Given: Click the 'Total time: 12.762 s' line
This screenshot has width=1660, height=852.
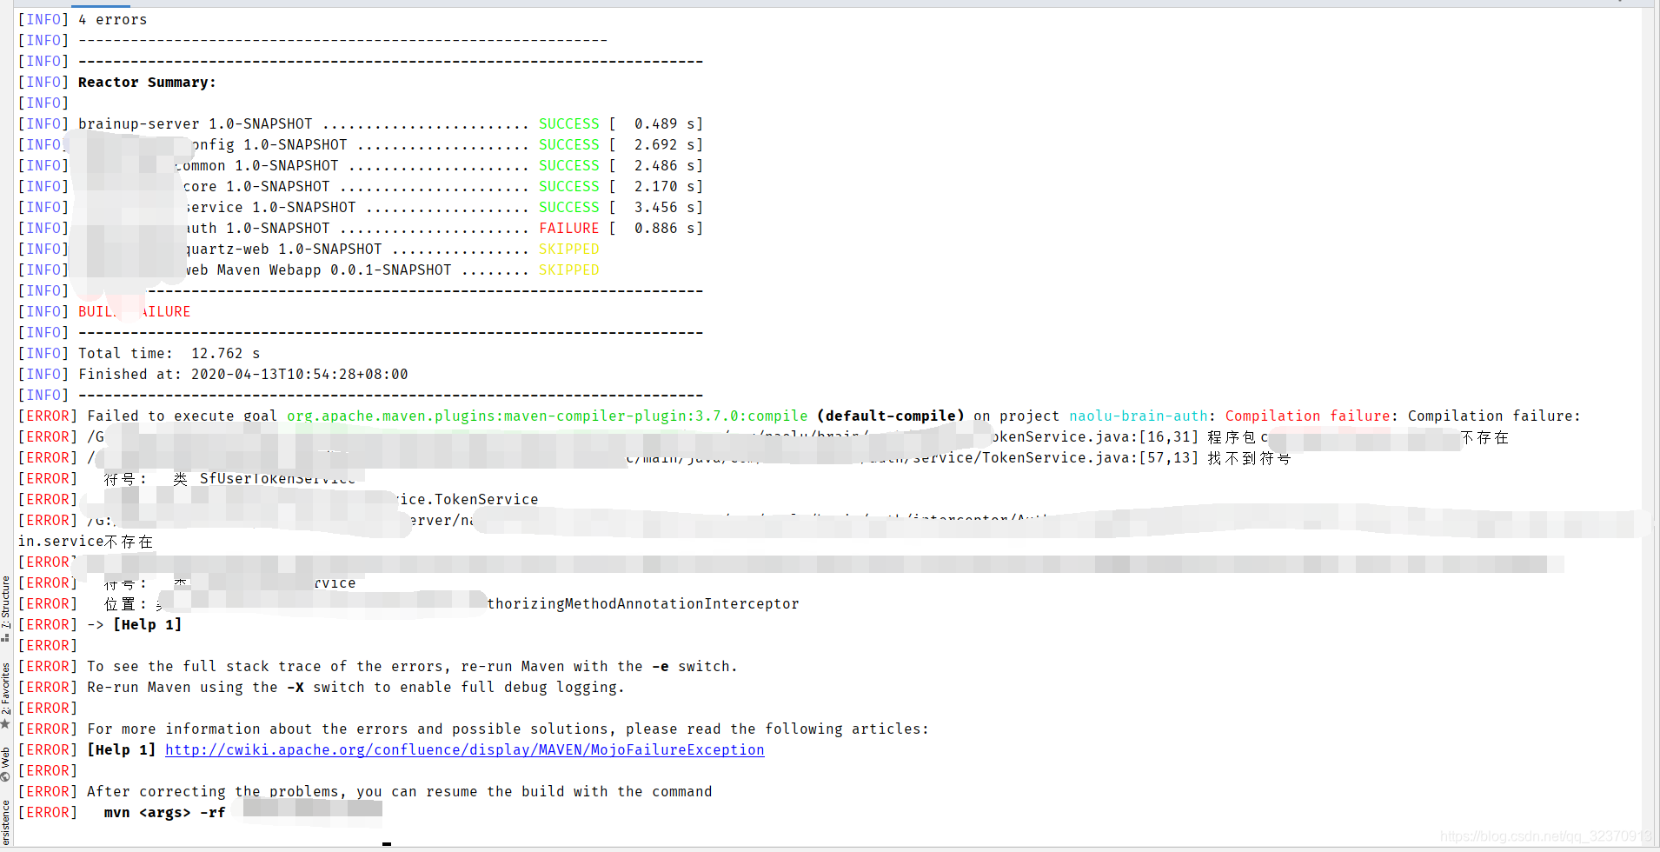Looking at the screenshot, I should click(169, 353).
